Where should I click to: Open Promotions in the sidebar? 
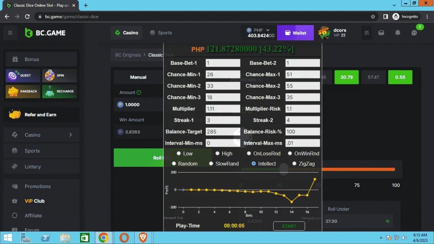[41, 186]
